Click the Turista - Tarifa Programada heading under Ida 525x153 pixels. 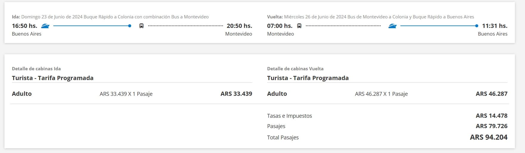pos(53,78)
